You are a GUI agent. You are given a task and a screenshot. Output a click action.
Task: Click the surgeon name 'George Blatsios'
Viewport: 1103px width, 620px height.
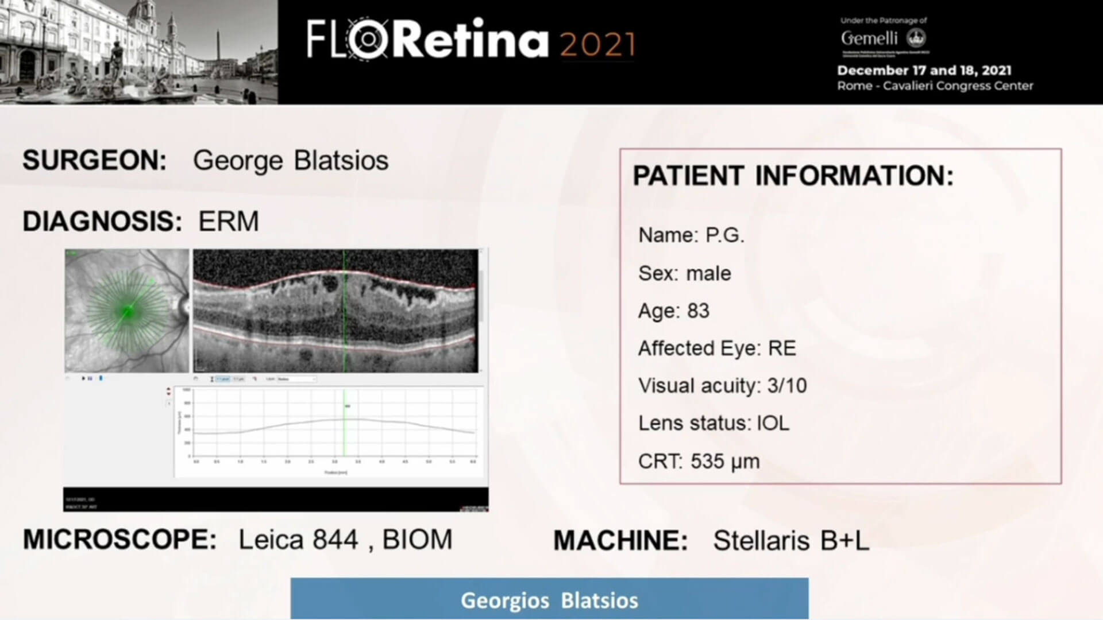point(291,161)
